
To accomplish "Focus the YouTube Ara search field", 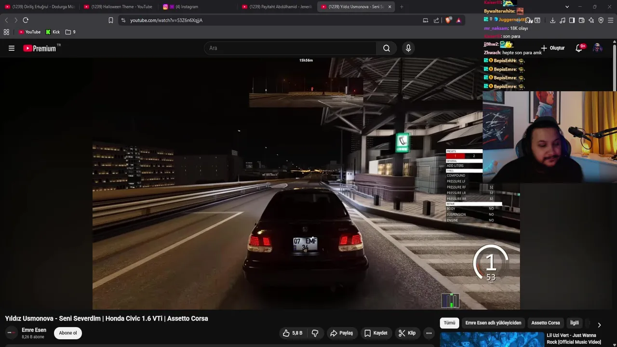I will point(290,48).
